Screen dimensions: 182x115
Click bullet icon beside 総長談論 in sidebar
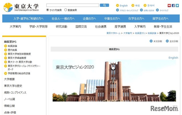pos(6,46)
